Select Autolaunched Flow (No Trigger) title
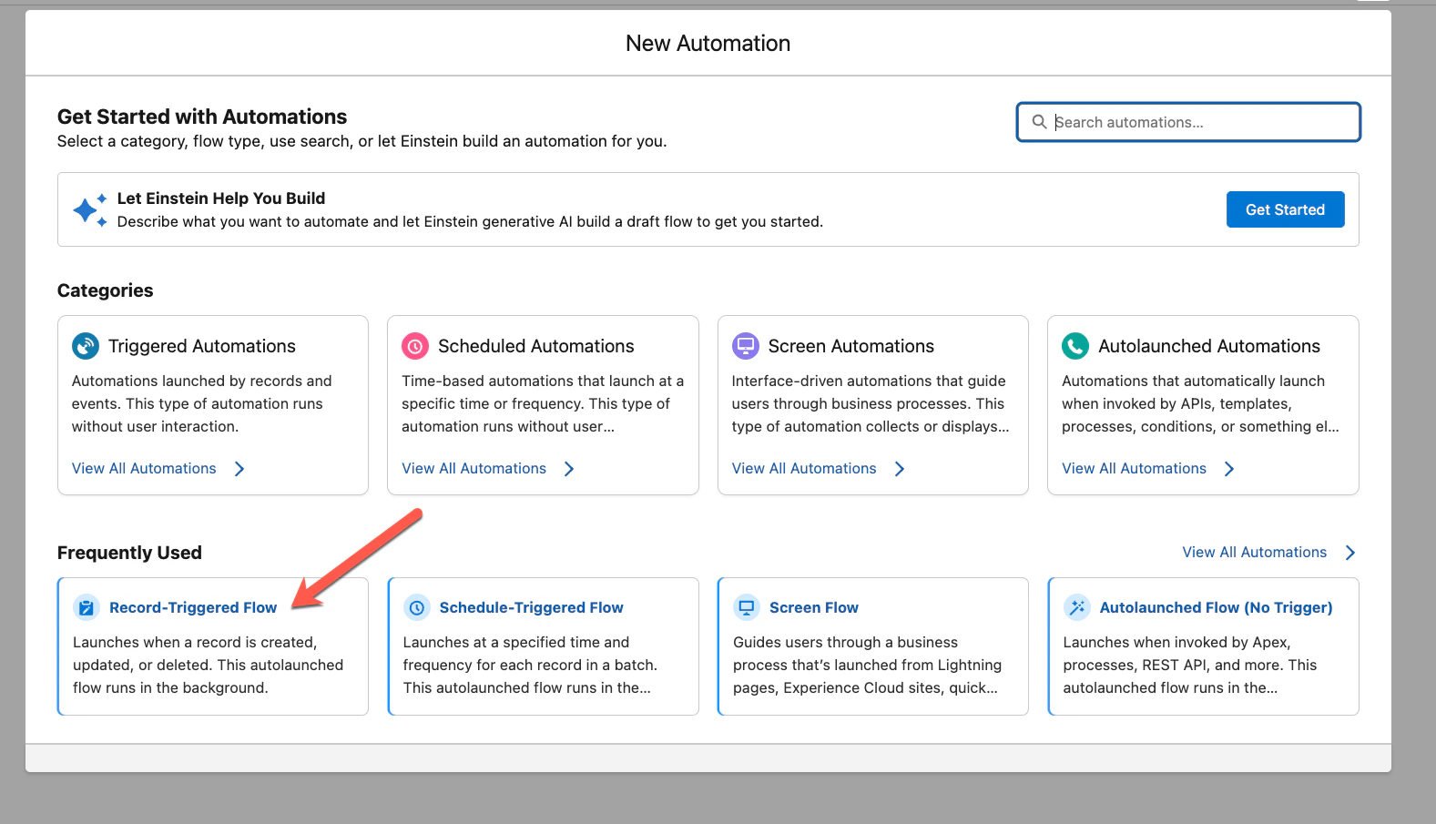This screenshot has height=824, width=1436. click(x=1216, y=607)
